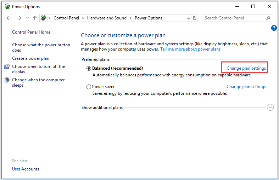Click the Power Options breadcrumb
Image resolution: width=279 pixels, height=180 pixels.
pyautogui.click(x=149, y=18)
